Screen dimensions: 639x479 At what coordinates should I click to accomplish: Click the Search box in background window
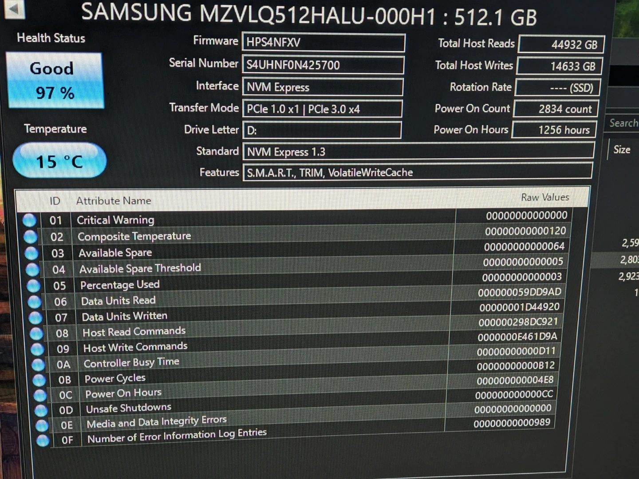(623, 123)
